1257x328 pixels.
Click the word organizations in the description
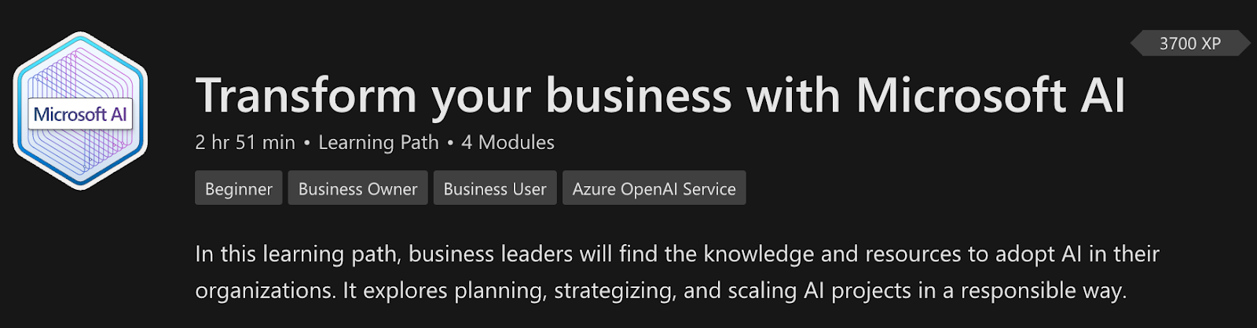click(264, 290)
